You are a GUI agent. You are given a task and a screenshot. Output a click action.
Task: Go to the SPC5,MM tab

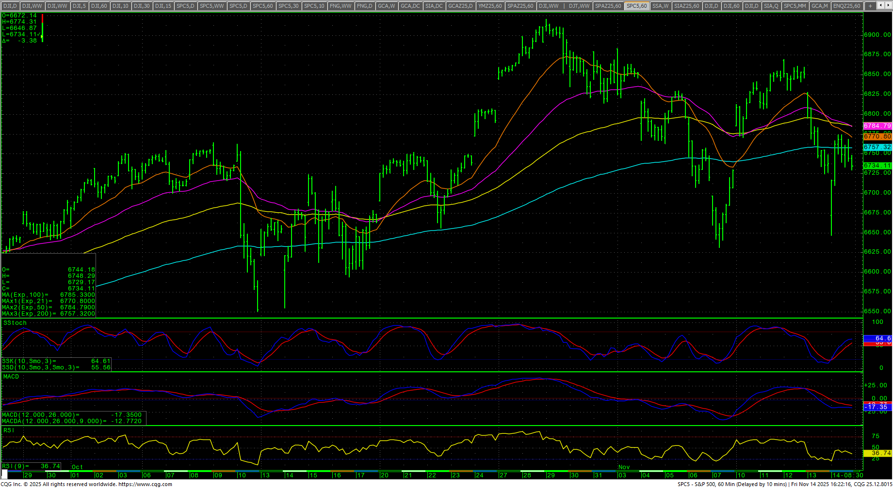[x=795, y=6]
